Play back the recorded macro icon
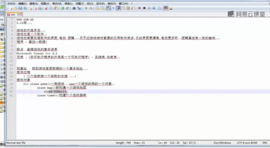270x148 pixels. click(149, 8)
